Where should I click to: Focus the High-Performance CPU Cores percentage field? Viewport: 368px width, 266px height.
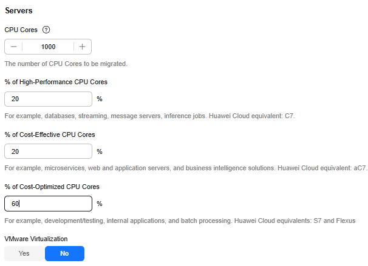[x=48, y=99]
